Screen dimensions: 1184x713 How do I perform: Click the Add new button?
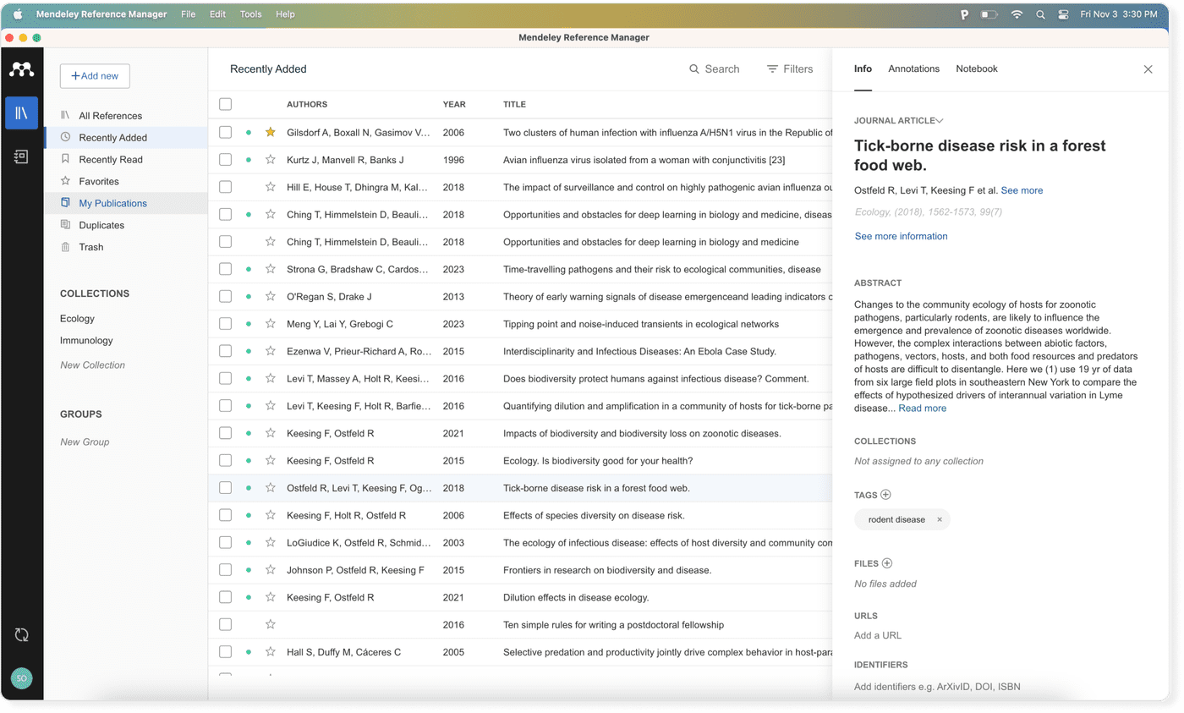click(95, 75)
